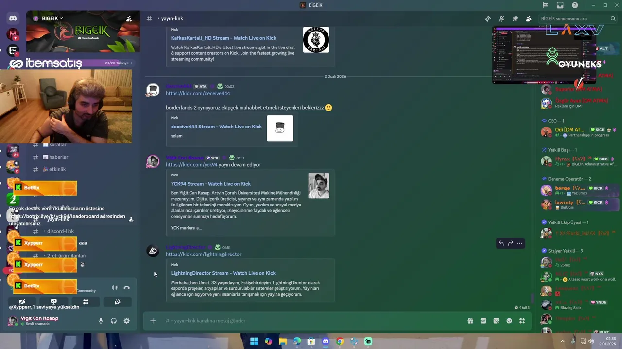This screenshot has width=622, height=349.
Task: Click the deceive444 embed thumbnail
Action: (x=280, y=128)
